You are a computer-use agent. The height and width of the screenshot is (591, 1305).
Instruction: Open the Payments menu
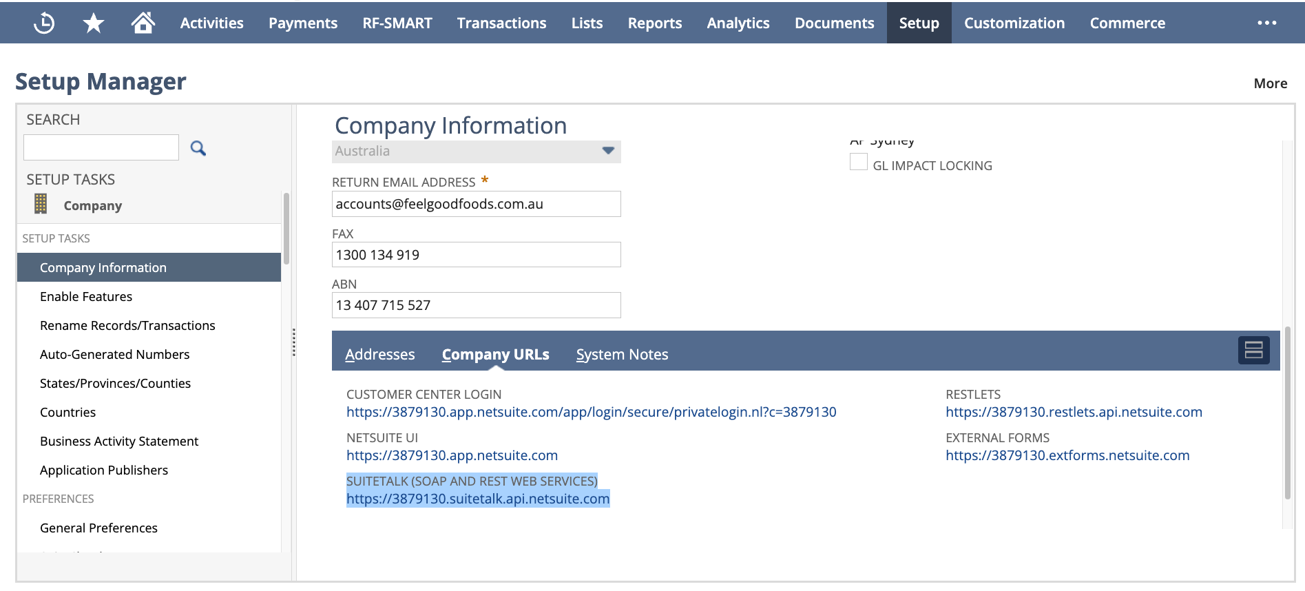[x=303, y=23]
